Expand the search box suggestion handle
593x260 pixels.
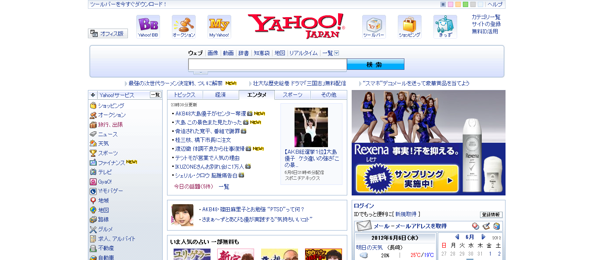click(200, 72)
